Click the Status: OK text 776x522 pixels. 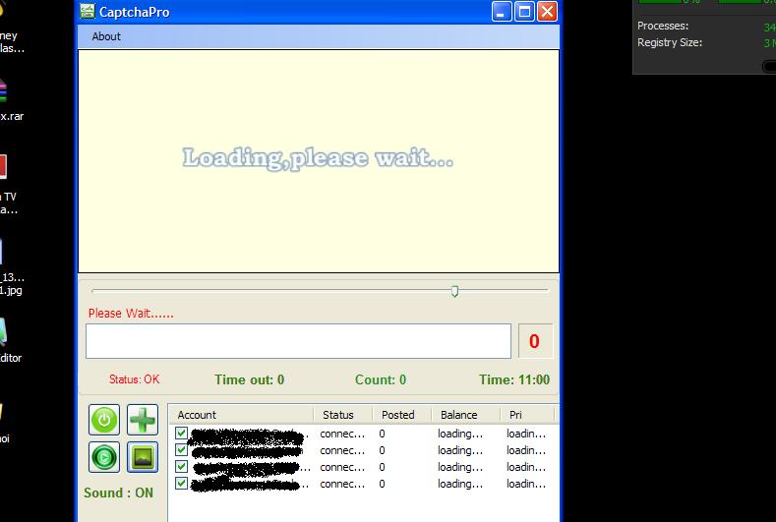(134, 379)
